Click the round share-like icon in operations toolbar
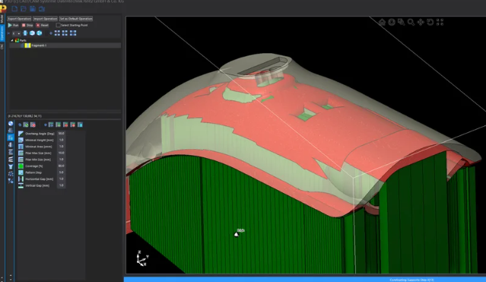Image resolution: width=486 pixels, height=282 pixels. click(x=40, y=33)
